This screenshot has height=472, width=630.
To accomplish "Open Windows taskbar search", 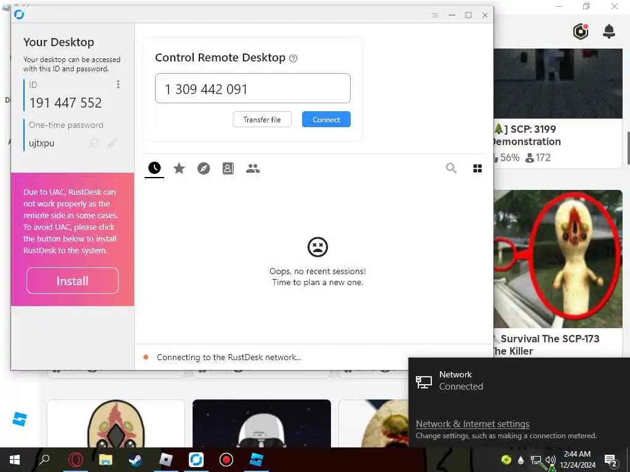I will tap(44, 460).
